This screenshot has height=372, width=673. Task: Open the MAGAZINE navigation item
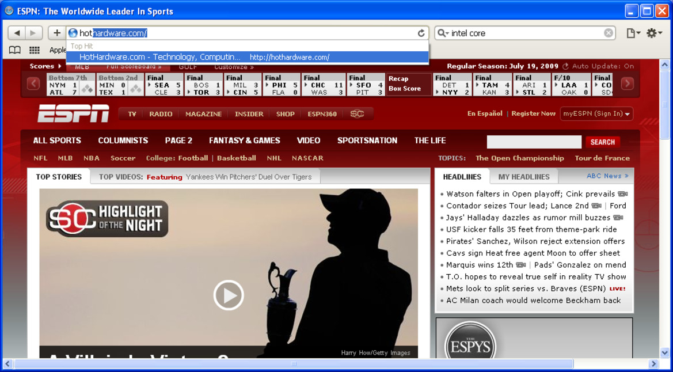pyautogui.click(x=203, y=114)
